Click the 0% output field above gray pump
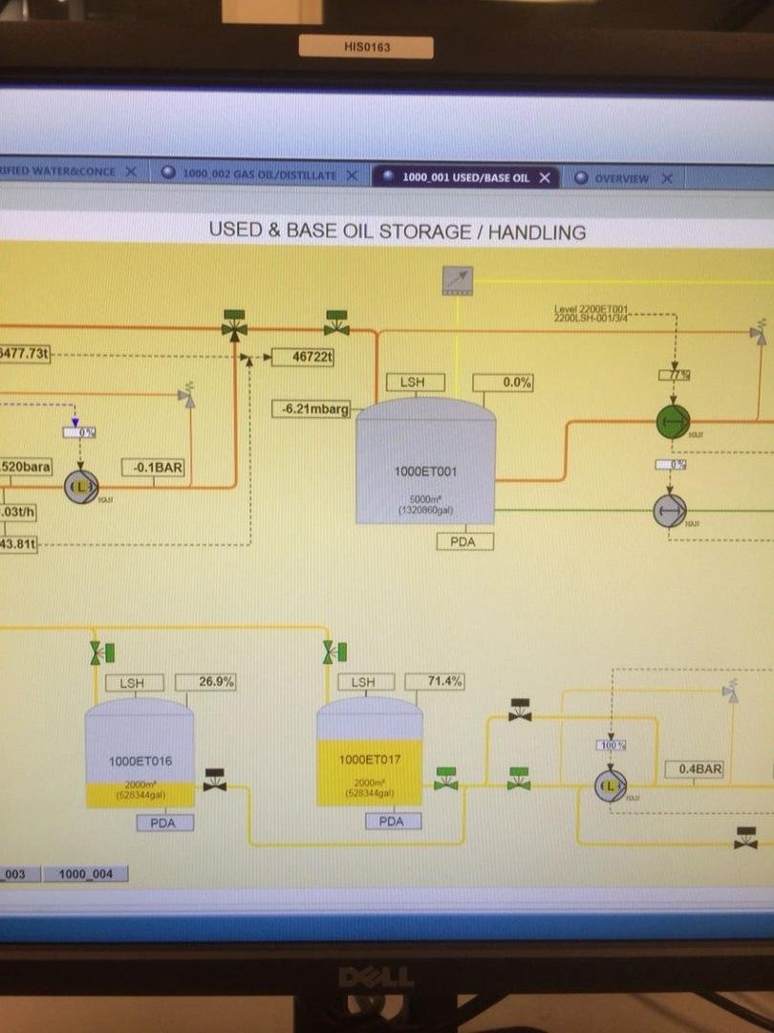 coord(671,465)
